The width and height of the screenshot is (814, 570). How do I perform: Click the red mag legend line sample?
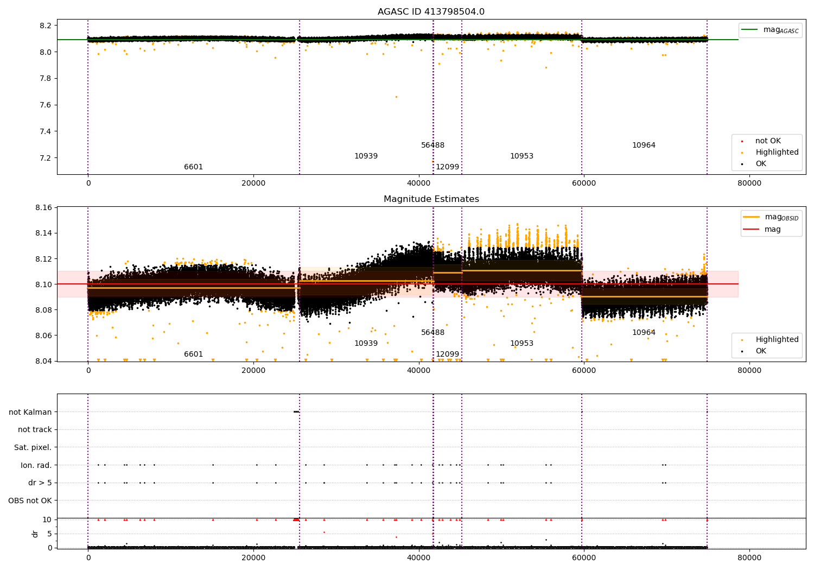(x=751, y=230)
